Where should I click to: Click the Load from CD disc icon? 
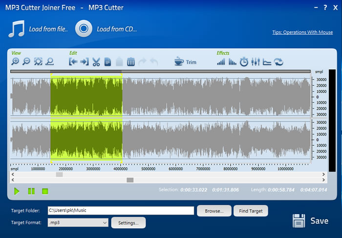tap(84, 28)
